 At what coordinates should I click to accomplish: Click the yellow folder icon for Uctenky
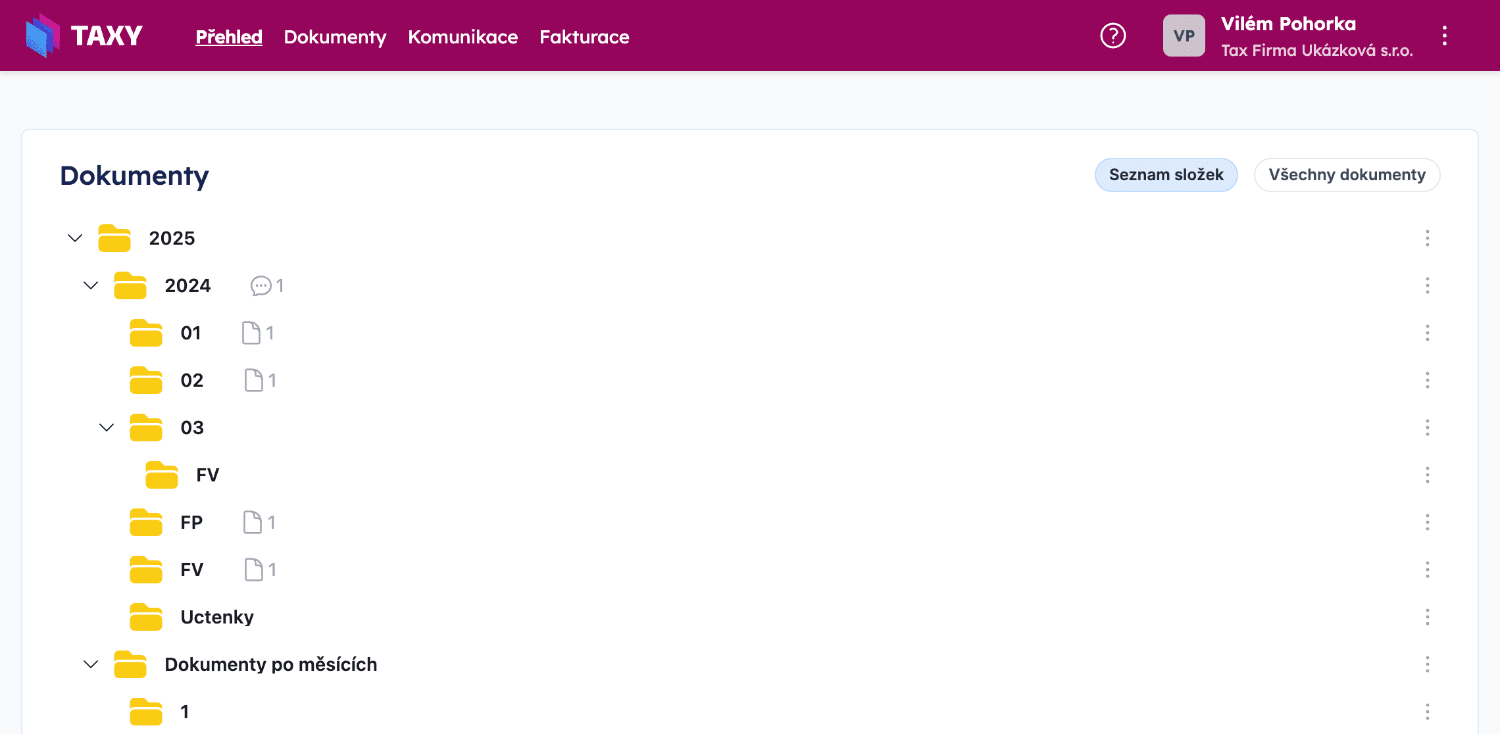pos(146,617)
